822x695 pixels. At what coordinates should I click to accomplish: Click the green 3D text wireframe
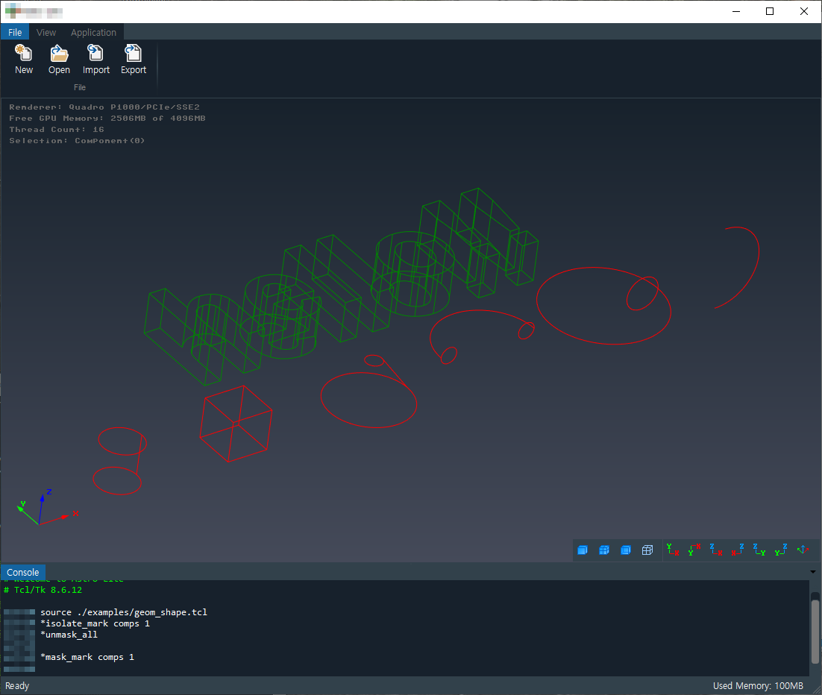coord(341,286)
